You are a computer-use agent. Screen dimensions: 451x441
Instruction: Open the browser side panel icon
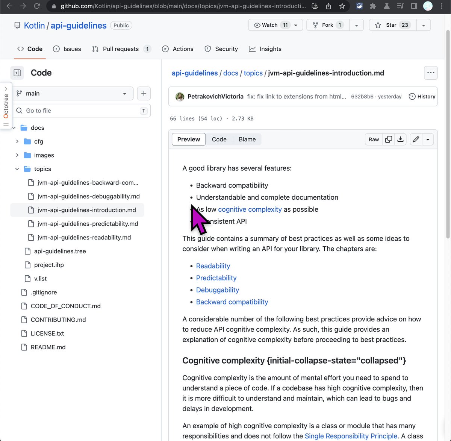[414, 6]
